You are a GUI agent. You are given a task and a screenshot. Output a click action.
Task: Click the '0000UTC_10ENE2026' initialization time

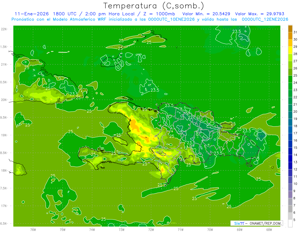(x=171, y=19)
